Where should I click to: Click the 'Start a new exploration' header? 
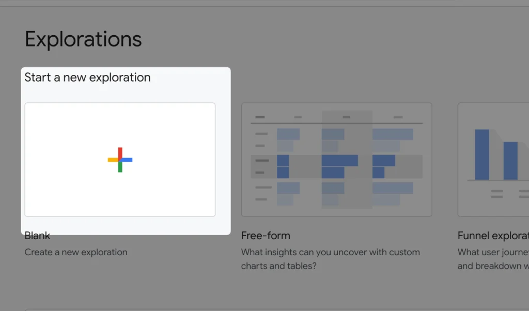point(88,77)
